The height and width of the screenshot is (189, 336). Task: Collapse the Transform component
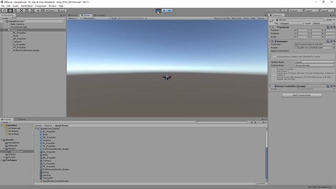point(270,27)
